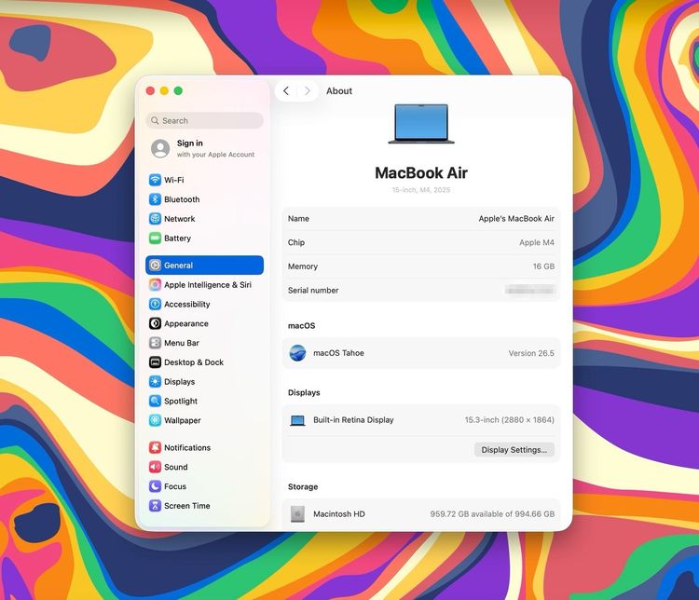Viewport: 699px width, 600px height.
Task: Click the Apple Intelligence & Siri icon
Action: pos(155,285)
